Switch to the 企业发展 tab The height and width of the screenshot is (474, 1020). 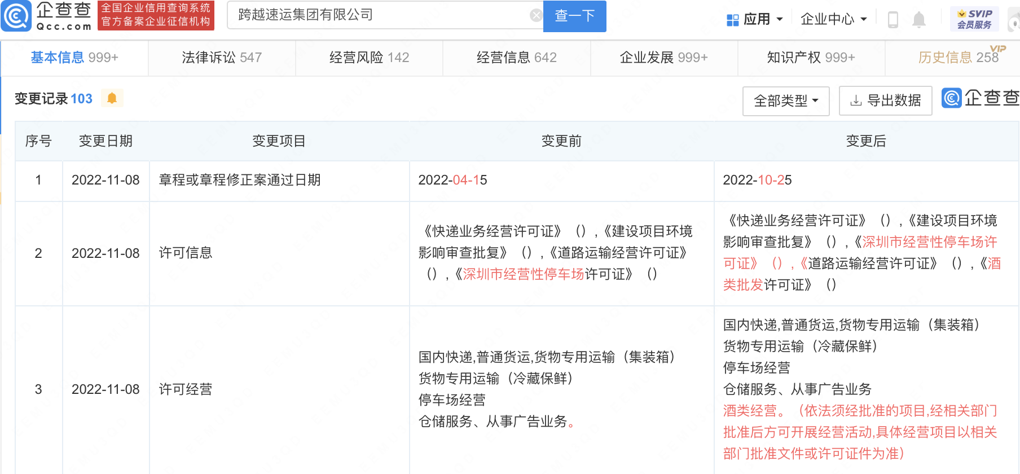pos(663,58)
